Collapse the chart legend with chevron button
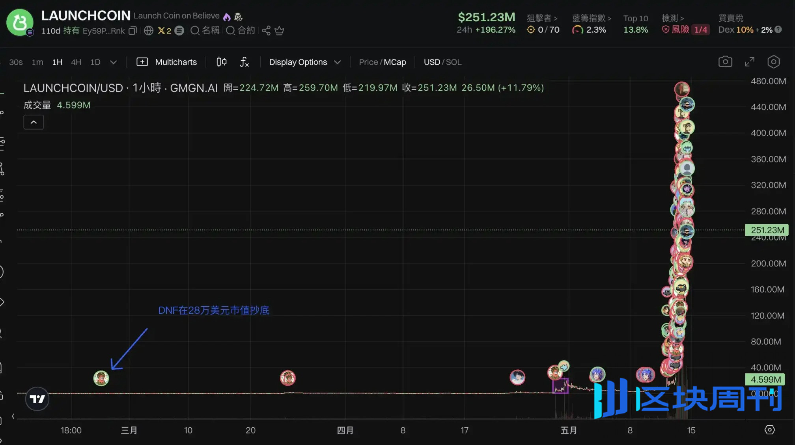Image resolution: width=795 pixels, height=445 pixels. point(34,122)
